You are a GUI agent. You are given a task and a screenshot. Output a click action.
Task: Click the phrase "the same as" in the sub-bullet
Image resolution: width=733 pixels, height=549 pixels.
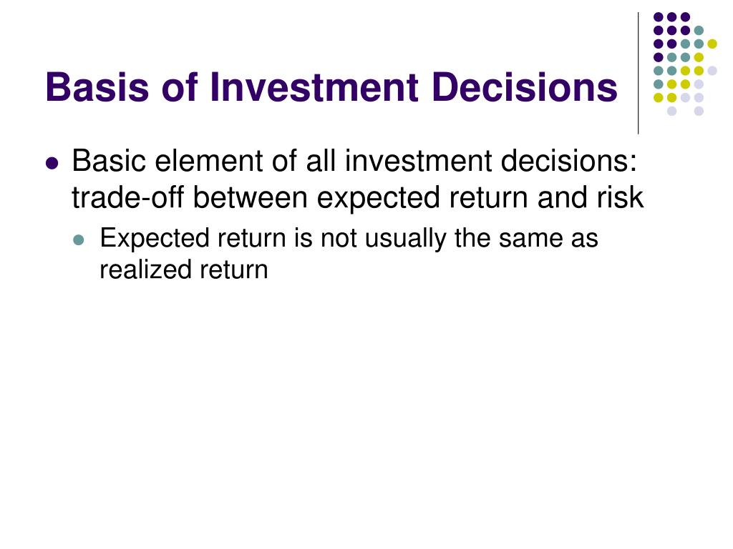[x=526, y=239]
